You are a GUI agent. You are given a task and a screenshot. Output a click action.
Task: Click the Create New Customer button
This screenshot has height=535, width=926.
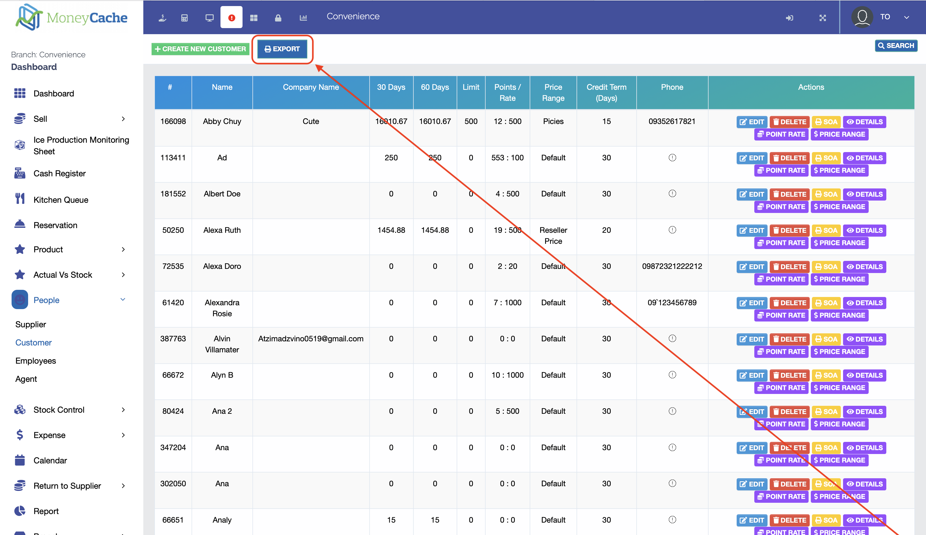coord(200,49)
